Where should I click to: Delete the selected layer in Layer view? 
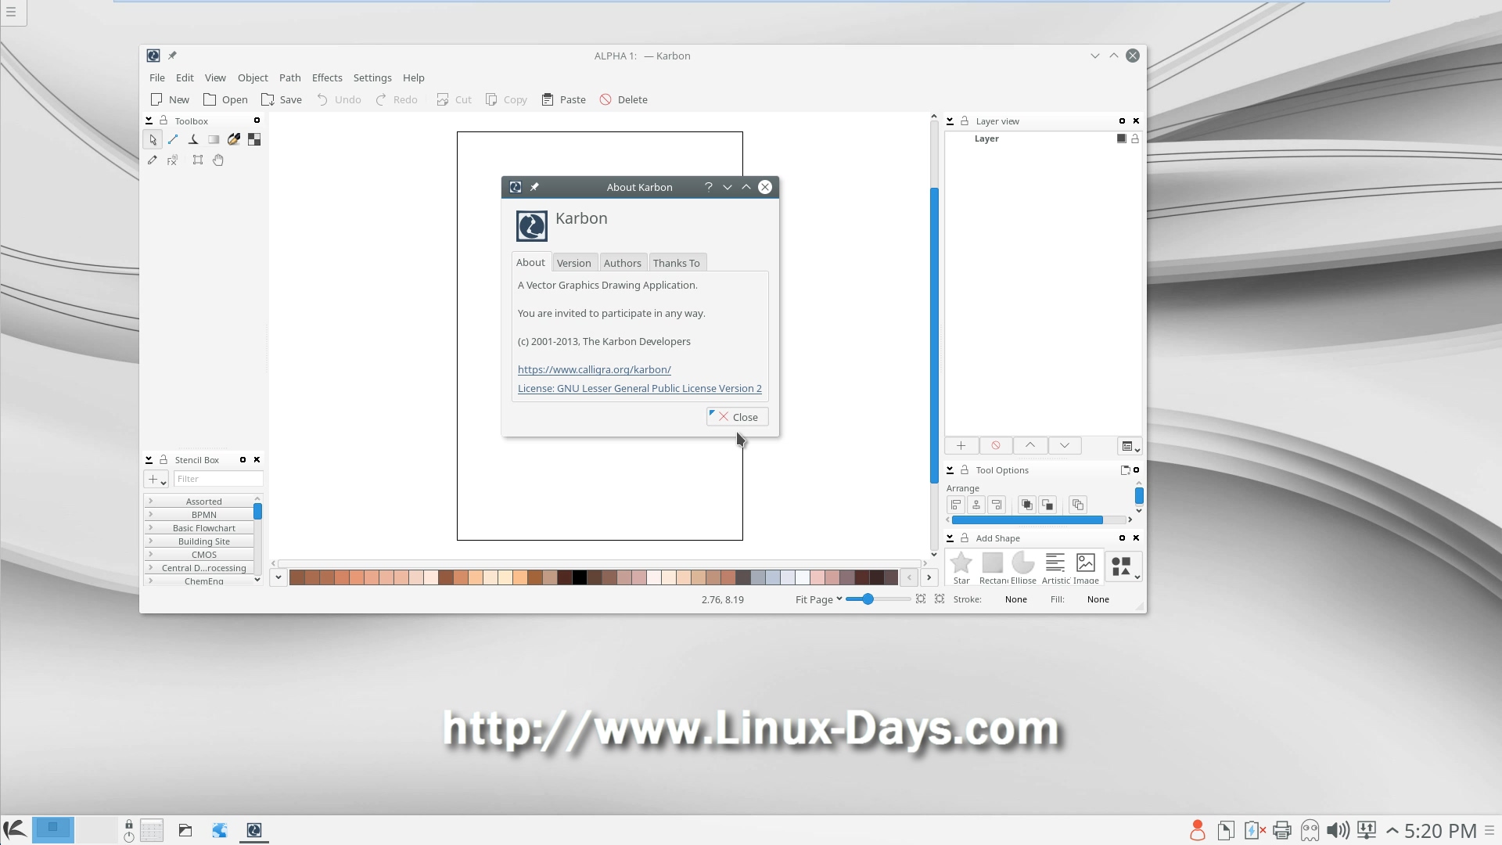pos(996,445)
